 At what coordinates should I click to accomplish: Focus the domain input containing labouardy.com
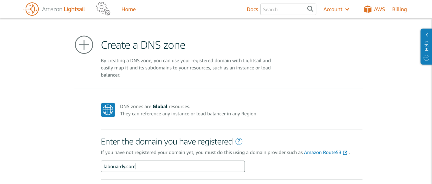tap(173, 166)
